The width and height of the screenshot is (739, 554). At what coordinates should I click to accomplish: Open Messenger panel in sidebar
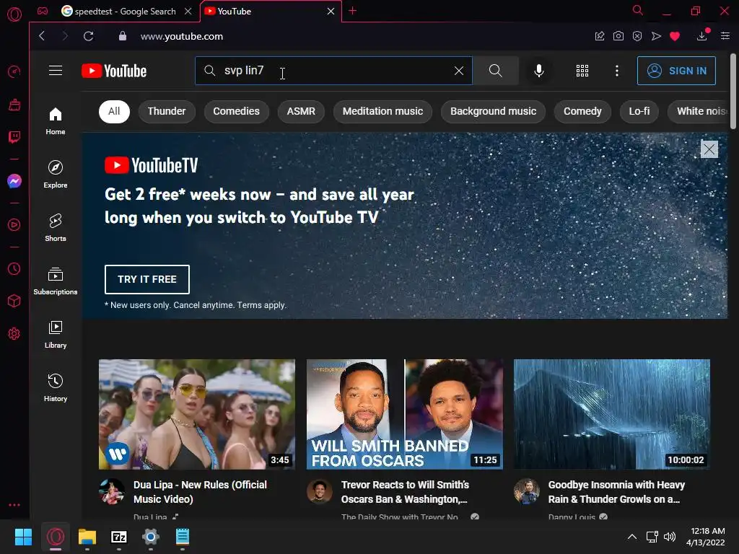coord(14,181)
